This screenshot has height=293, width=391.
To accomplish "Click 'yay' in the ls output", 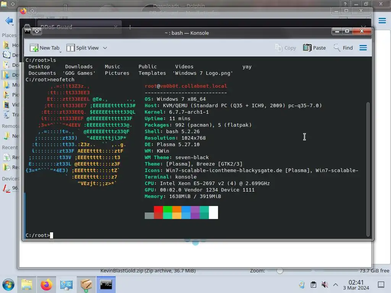I will coord(247,66).
